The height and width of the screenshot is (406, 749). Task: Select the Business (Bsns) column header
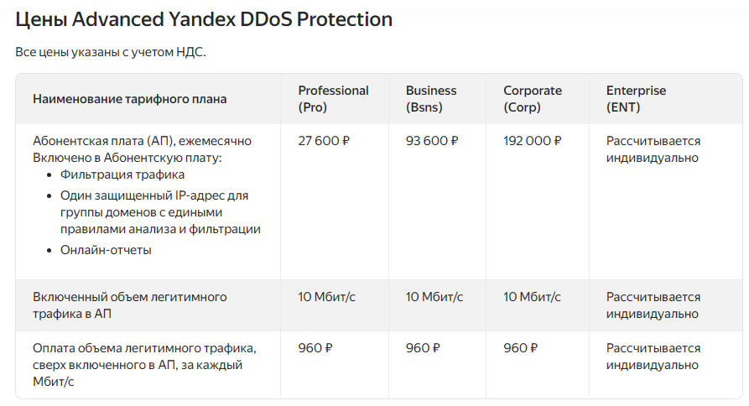[431, 99]
